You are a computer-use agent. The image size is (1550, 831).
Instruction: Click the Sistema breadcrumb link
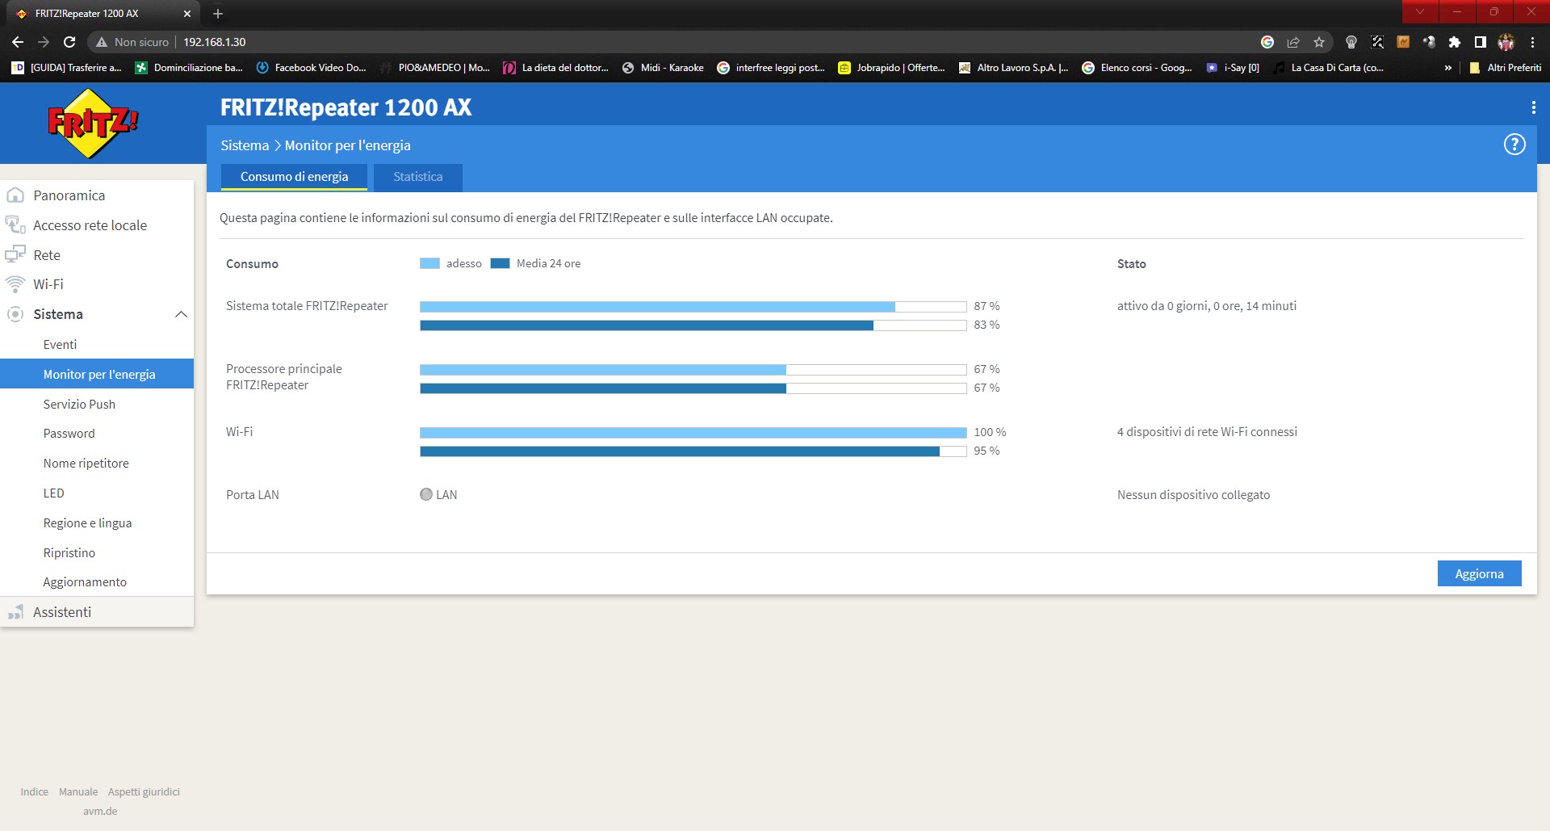point(245,145)
